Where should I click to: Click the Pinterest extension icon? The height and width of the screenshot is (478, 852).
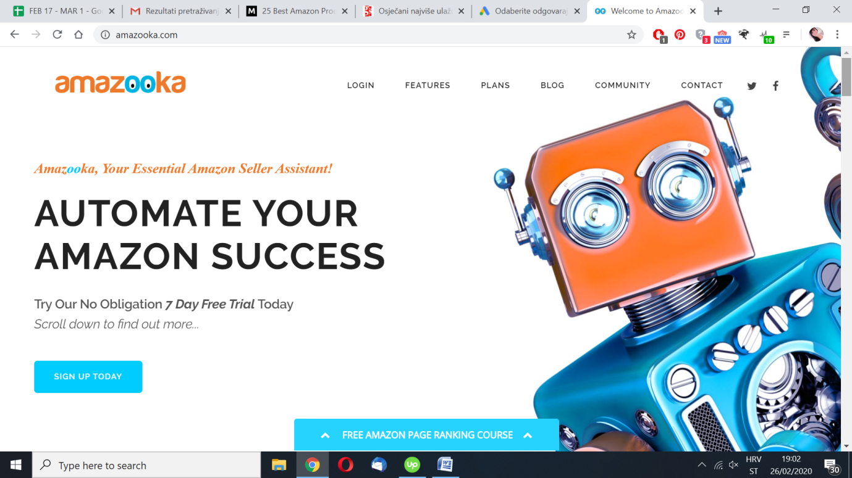pyautogui.click(x=680, y=35)
